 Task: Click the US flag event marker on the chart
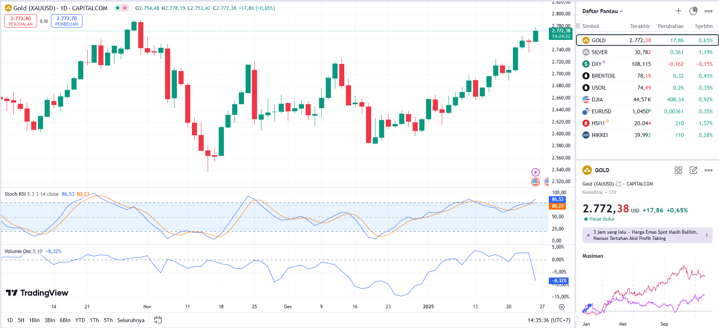535,182
